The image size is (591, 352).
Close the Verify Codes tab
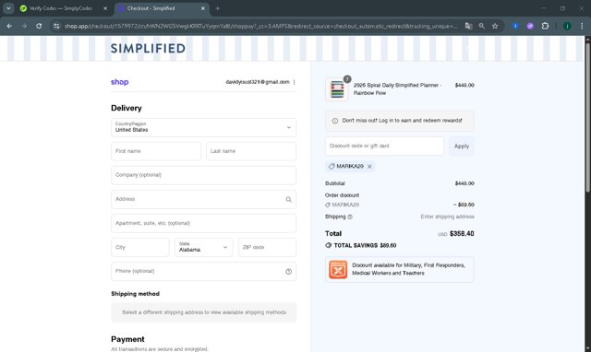105,8
